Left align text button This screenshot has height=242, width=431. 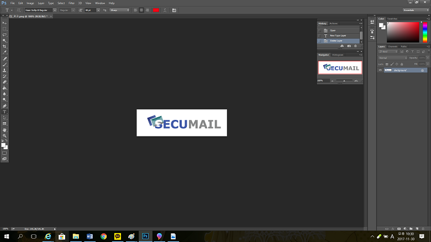pyautogui.click(x=135, y=10)
